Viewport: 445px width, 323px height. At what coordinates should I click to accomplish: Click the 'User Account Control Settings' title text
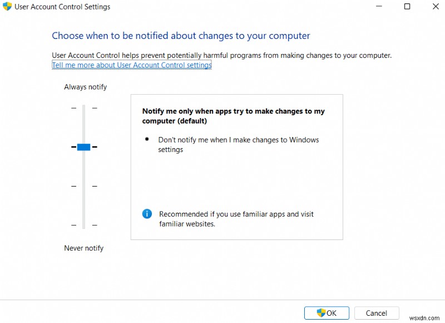pos(62,7)
